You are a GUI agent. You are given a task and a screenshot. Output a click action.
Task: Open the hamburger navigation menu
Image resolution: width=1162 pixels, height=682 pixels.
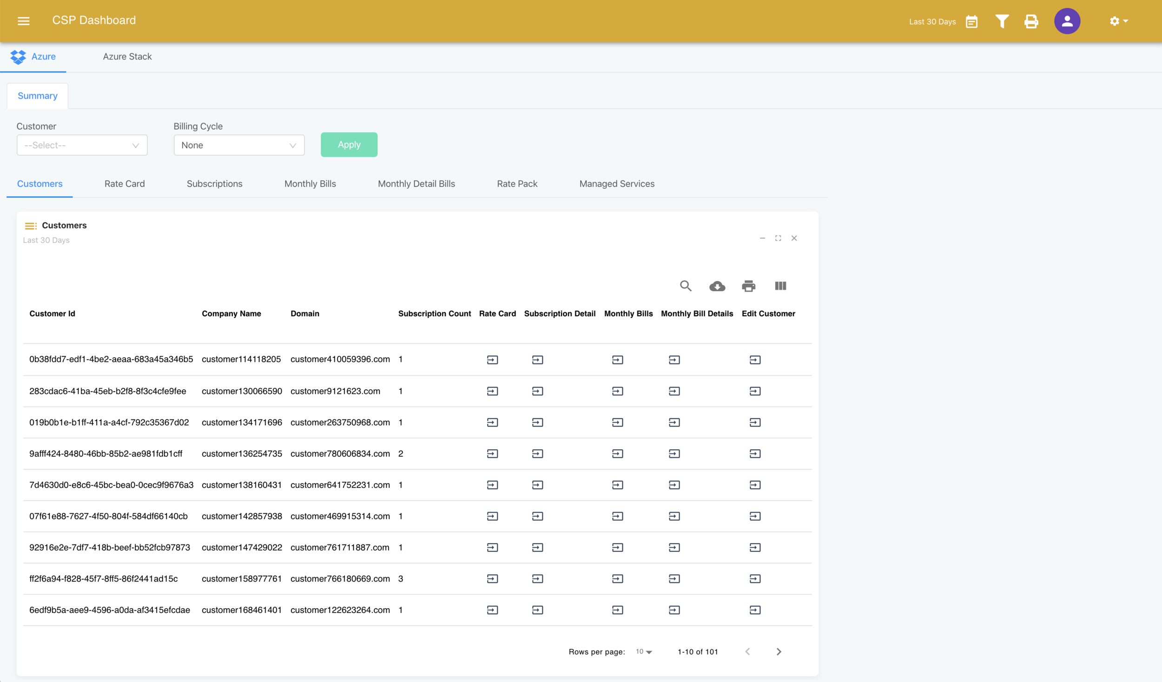(x=24, y=21)
